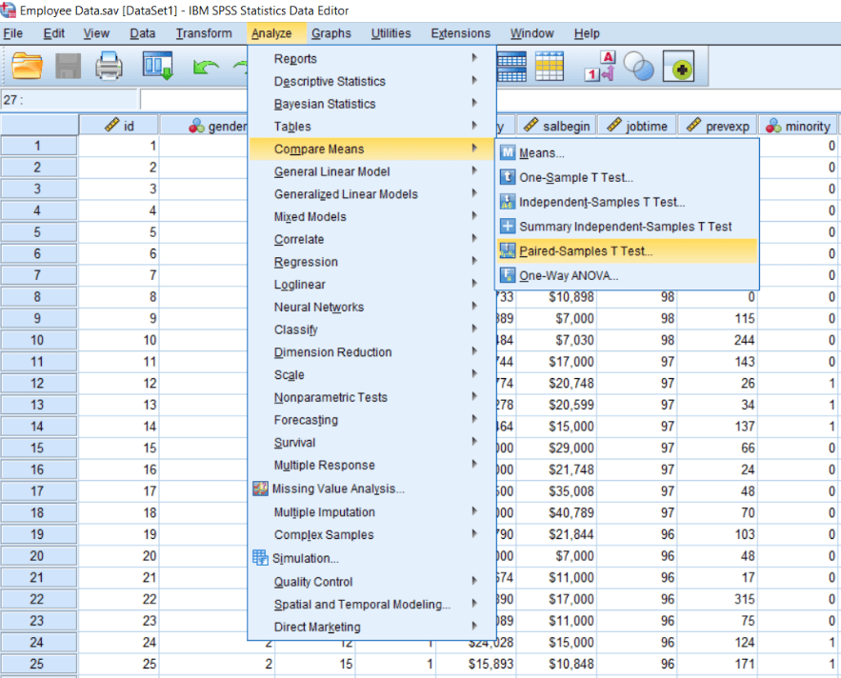Screen dimensions: 841x678
Task: Click the Means icon in submenu
Action: coord(508,153)
